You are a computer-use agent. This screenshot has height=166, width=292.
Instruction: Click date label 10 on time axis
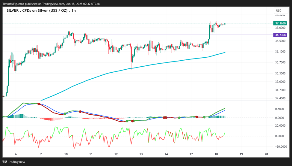(66, 154)
